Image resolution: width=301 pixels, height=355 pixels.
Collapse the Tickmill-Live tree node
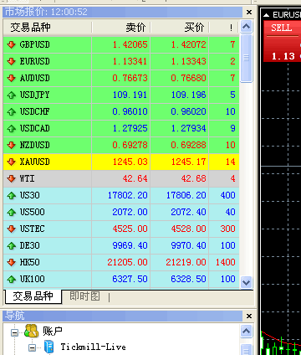point(33,347)
